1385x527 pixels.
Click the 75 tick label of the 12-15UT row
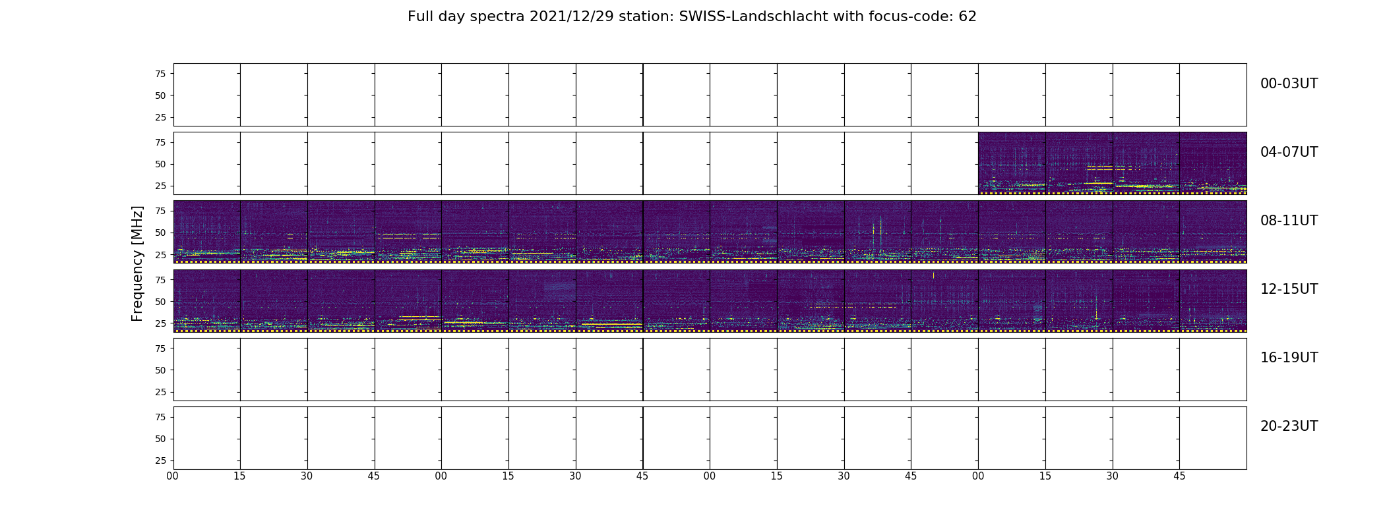(x=160, y=280)
